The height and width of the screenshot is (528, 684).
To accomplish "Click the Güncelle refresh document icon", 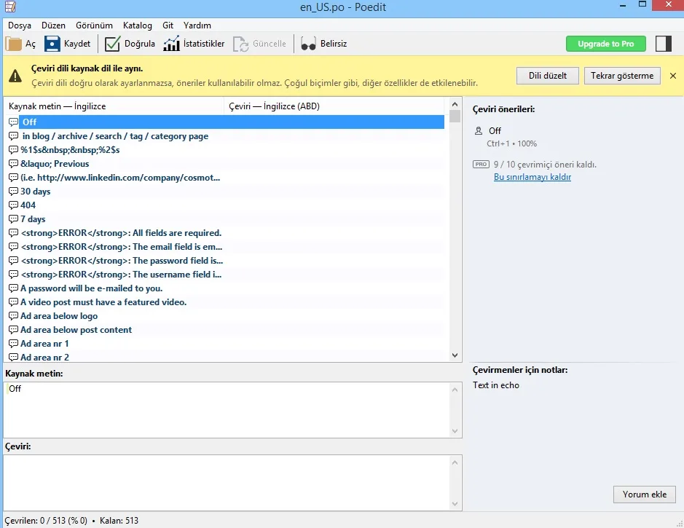I will point(241,44).
